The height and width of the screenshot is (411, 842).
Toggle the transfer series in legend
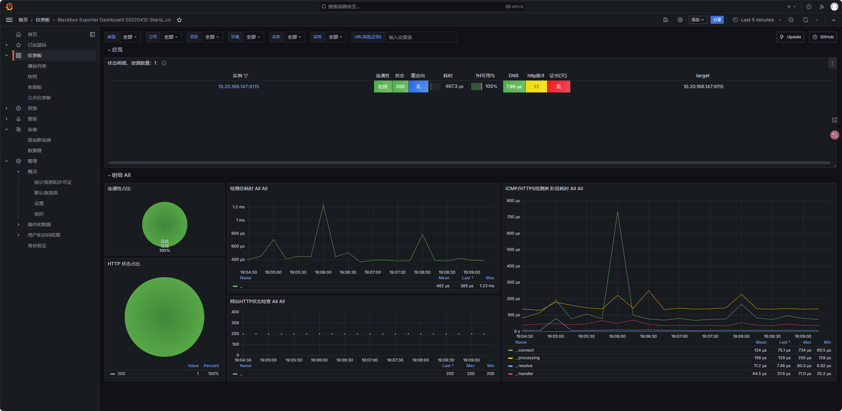[526, 374]
